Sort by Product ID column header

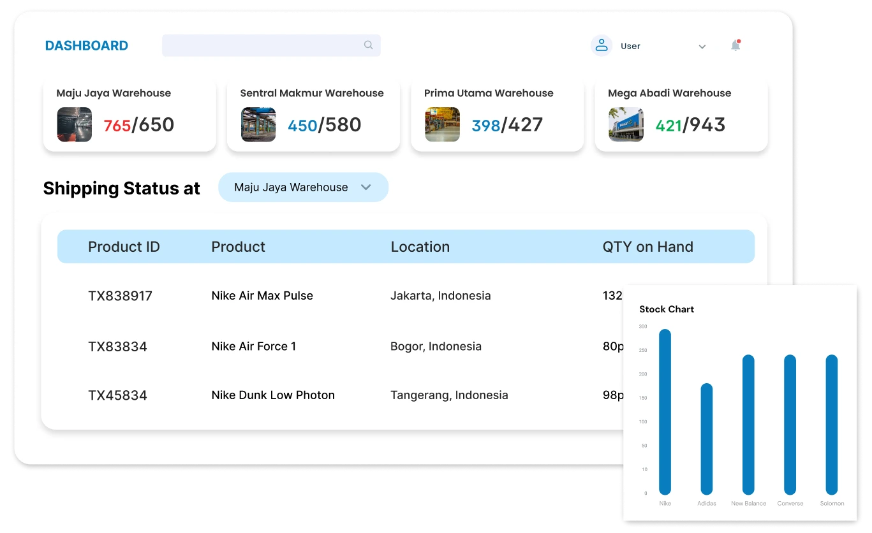(x=124, y=247)
